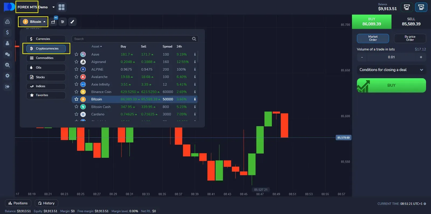The height and width of the screenshot is (214, 431).
Task: Open the multi-chart grid layout icon
Action: [x=61, y=7]
